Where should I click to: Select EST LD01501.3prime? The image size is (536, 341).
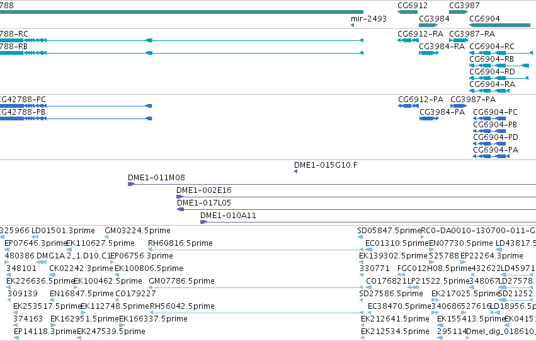point(63,231)
